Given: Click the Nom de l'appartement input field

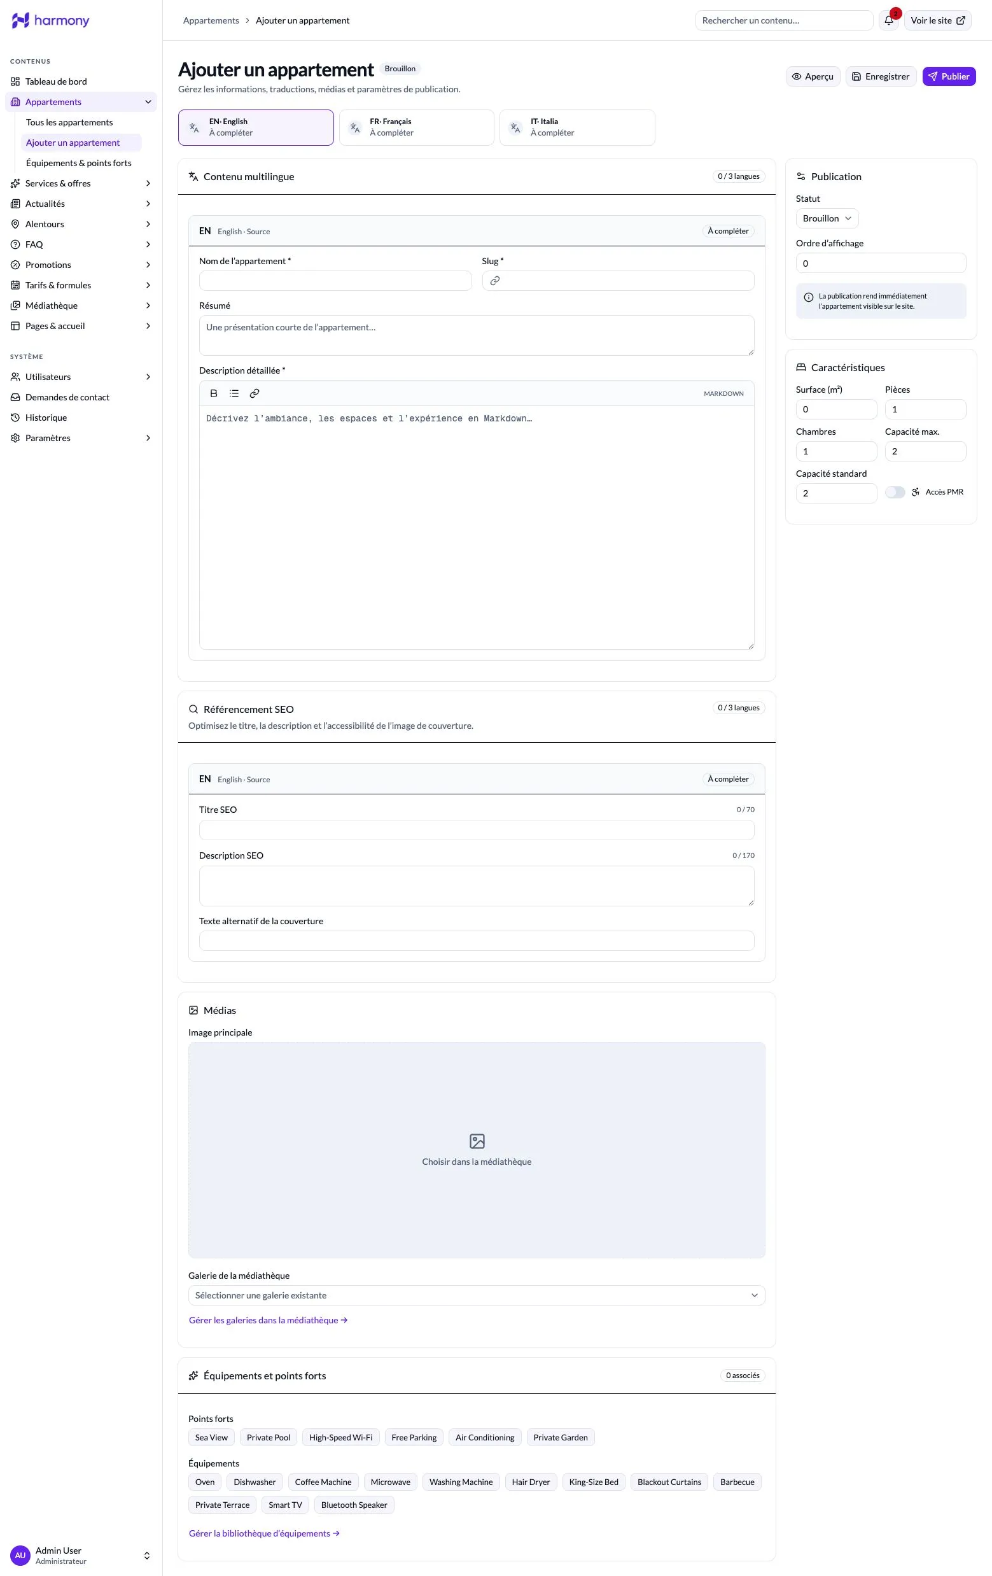Looking at the screenshot, I should (335, 281).
